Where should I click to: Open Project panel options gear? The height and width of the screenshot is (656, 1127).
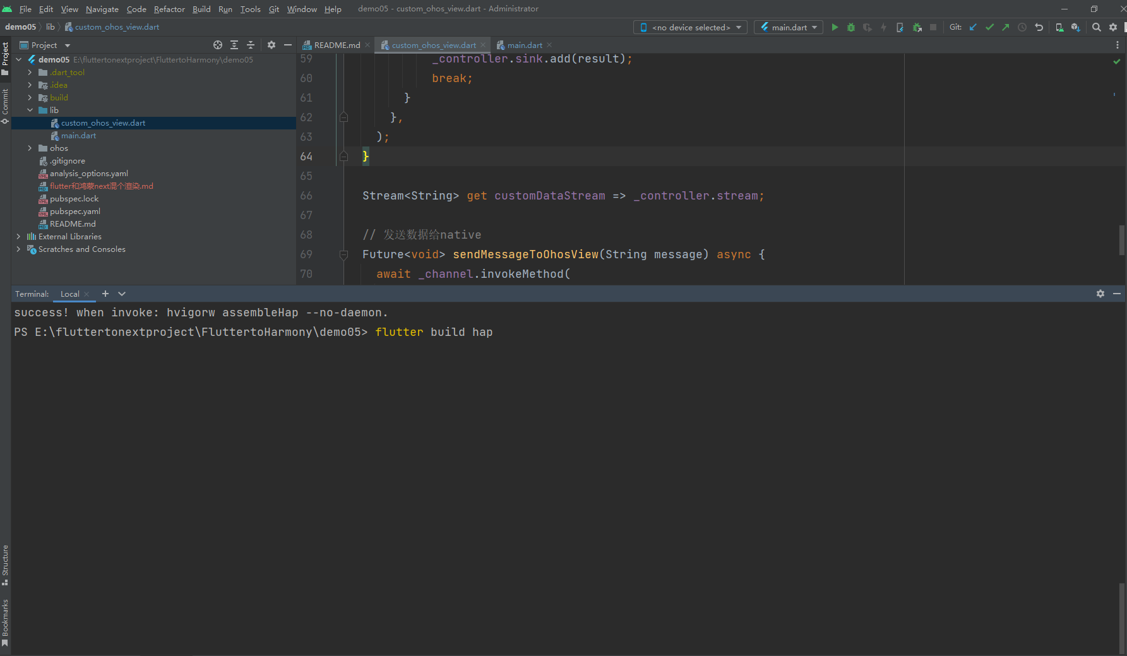click(271, 45)
